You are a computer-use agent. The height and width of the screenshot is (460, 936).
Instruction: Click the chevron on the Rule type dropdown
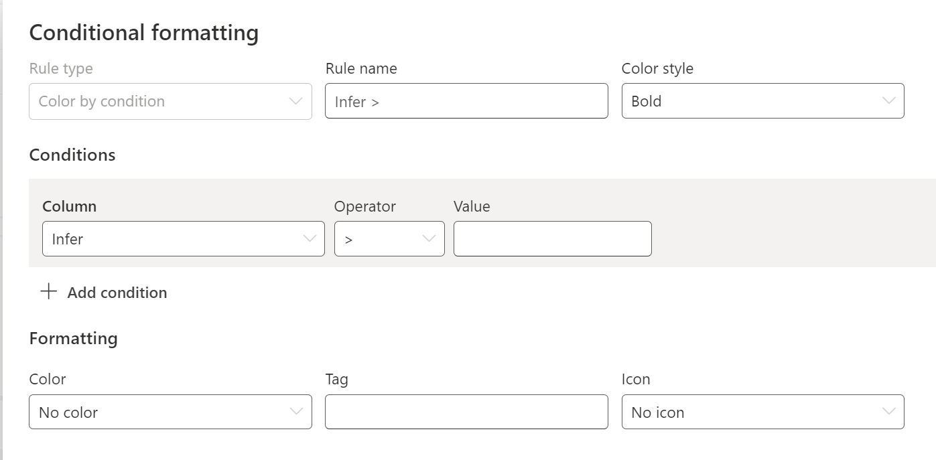pyautogui.click(x=297, y=101)
